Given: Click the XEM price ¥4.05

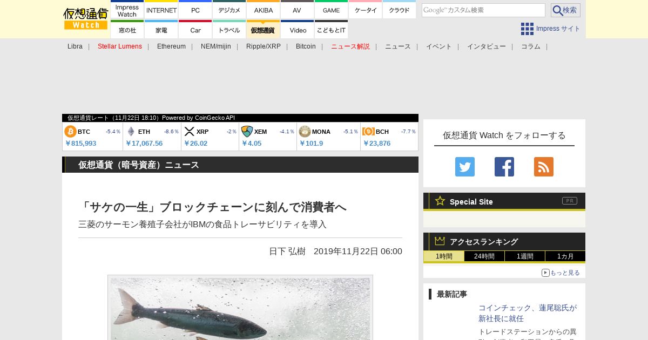Looking at the screenshot, I should pyautogui.click(x=252, y=143).
